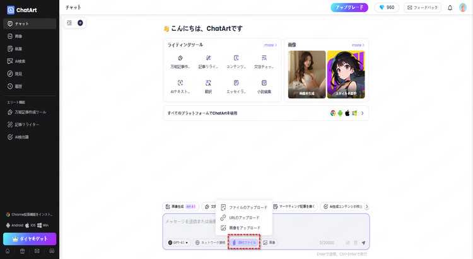Open 記事リライター in the sidebar

point(30,125)
